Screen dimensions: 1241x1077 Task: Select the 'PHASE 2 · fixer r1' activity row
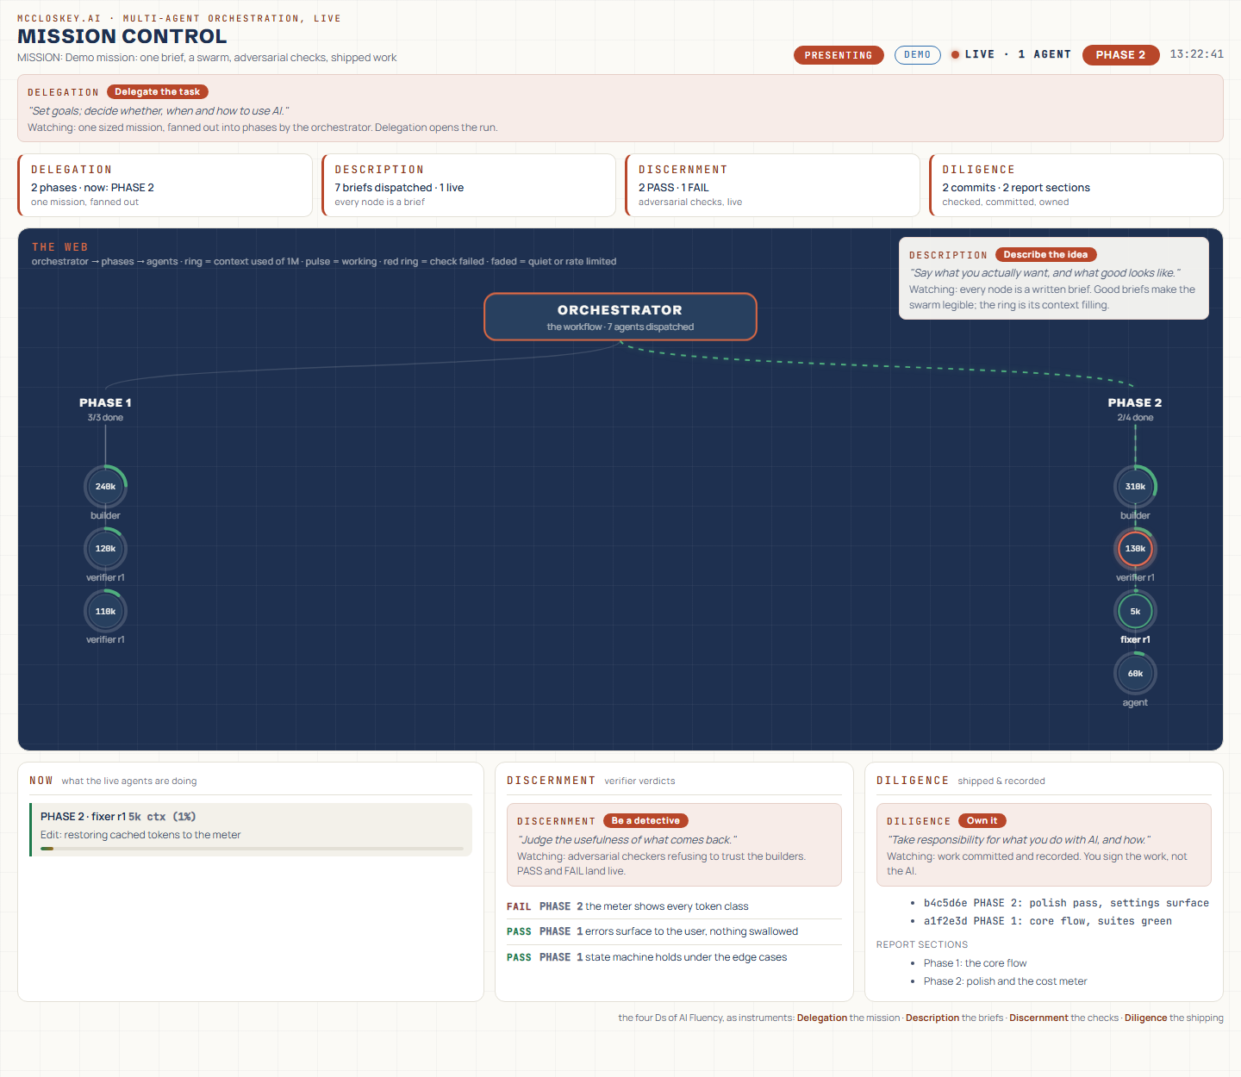[251, 830]
